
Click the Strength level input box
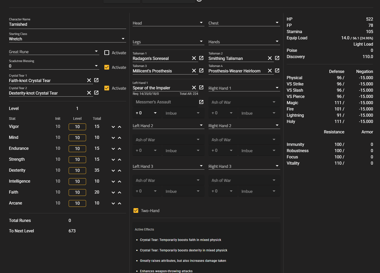click(x=77, y=159)
